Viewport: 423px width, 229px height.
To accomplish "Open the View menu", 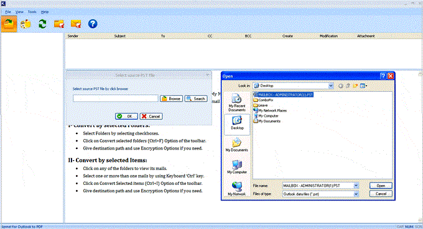I will click(19, 12).
